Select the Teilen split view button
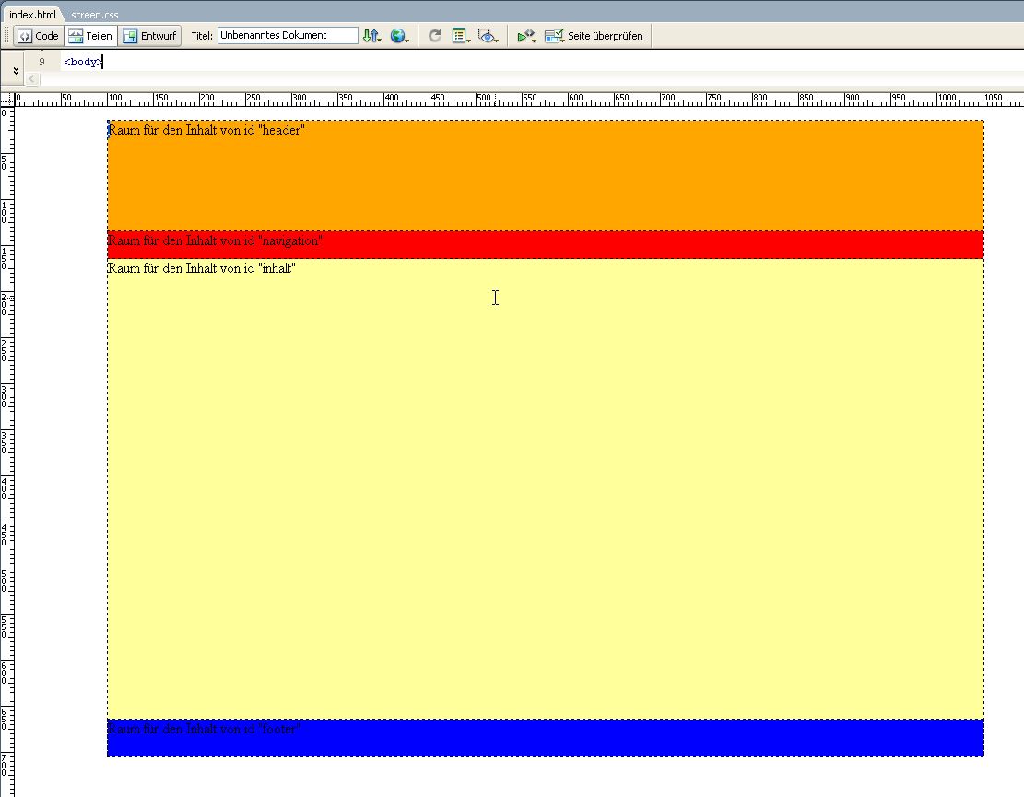1024x797 pixels. (90, 36)
